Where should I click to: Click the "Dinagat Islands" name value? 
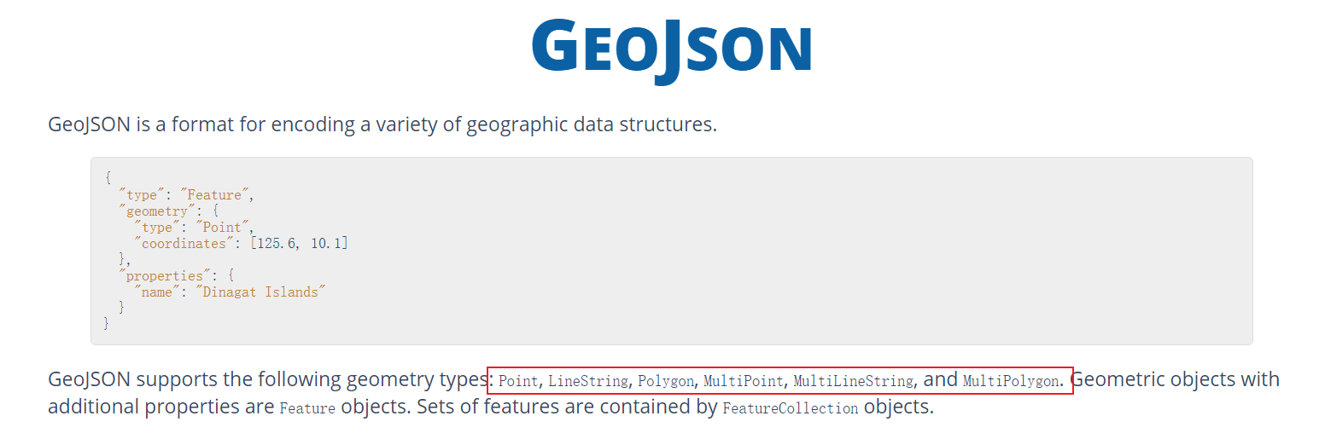(x=261, y=292)
